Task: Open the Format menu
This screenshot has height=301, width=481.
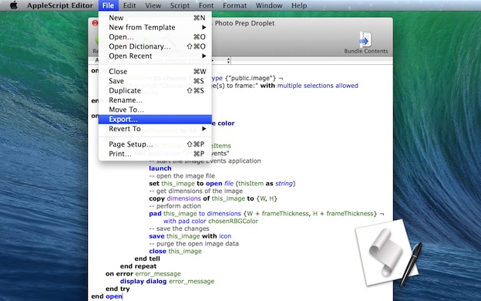Action: tap(234, 5)
